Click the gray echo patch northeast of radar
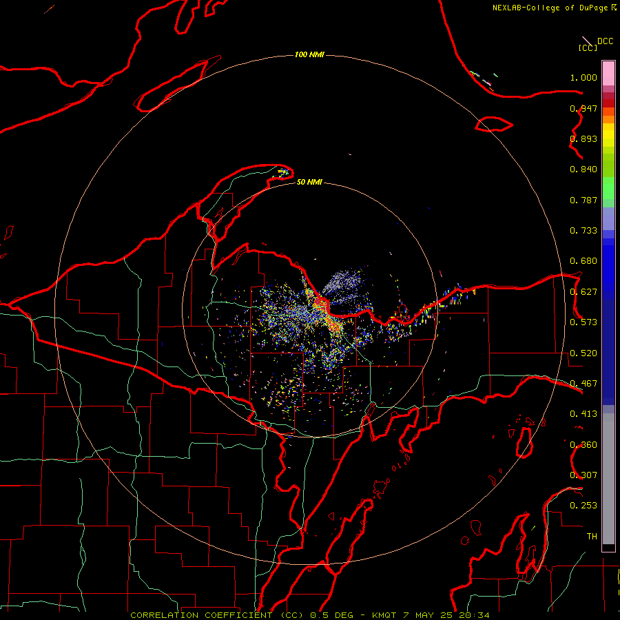The height and width of the screenshot is (620, 620). coord(342,284)
